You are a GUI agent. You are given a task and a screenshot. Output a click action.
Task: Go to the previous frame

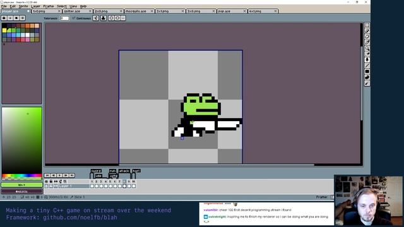(53, 175)
